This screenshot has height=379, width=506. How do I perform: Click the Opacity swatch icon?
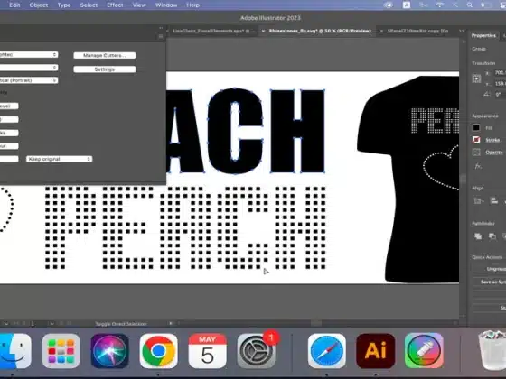pyautogui.click(x=476, y=153)
